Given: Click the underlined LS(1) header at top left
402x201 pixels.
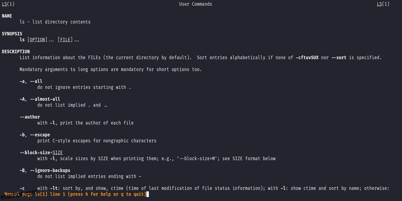Looking at the screenshot, I should click(x=8, y=4).
